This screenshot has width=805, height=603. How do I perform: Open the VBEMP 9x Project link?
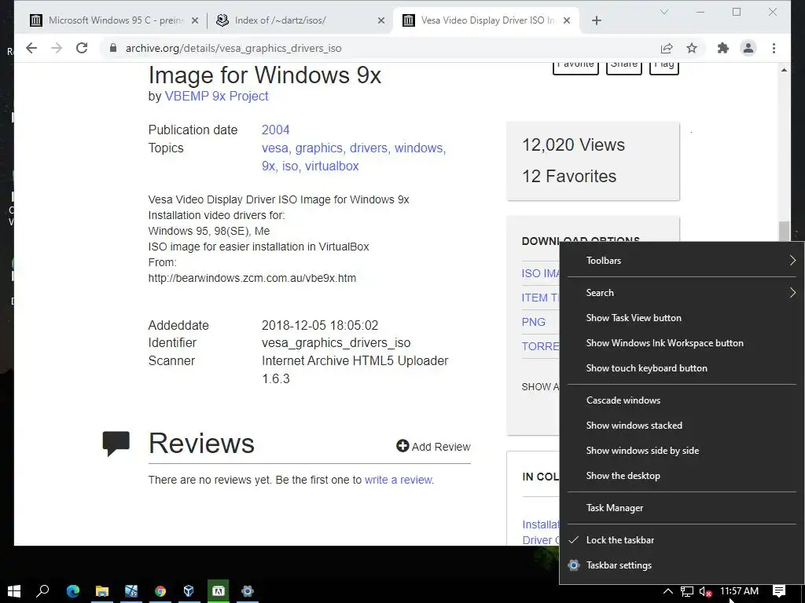pos(216,96)
